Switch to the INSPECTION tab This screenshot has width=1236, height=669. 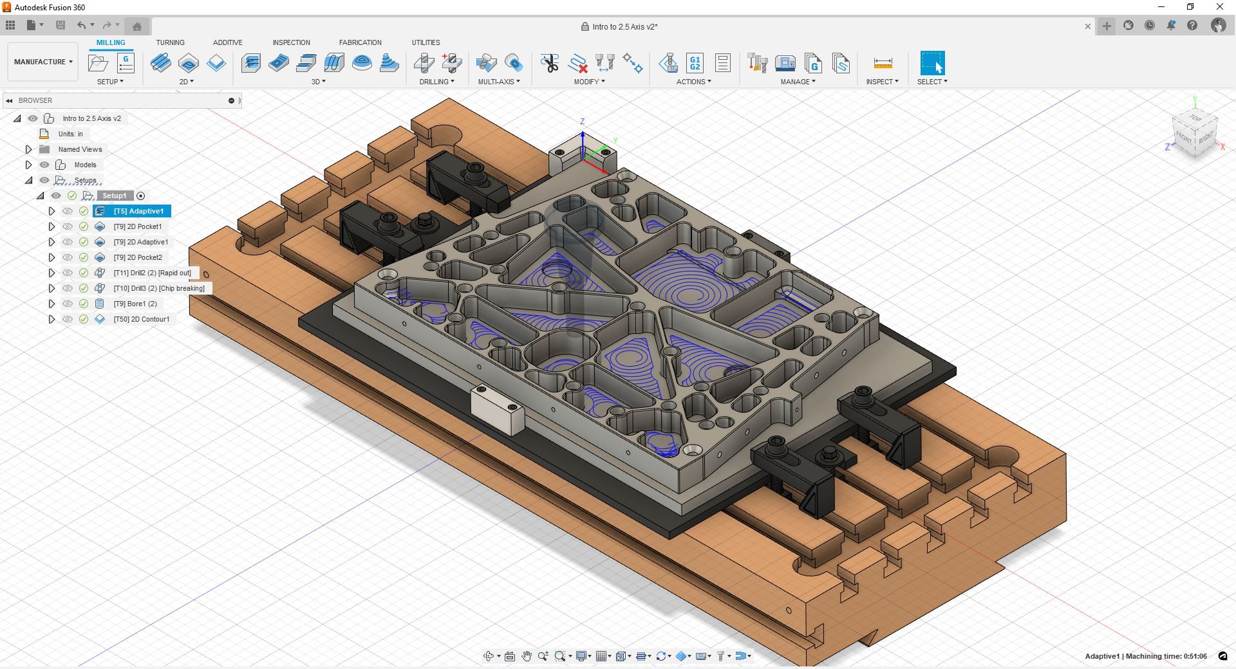click(291, 42)
